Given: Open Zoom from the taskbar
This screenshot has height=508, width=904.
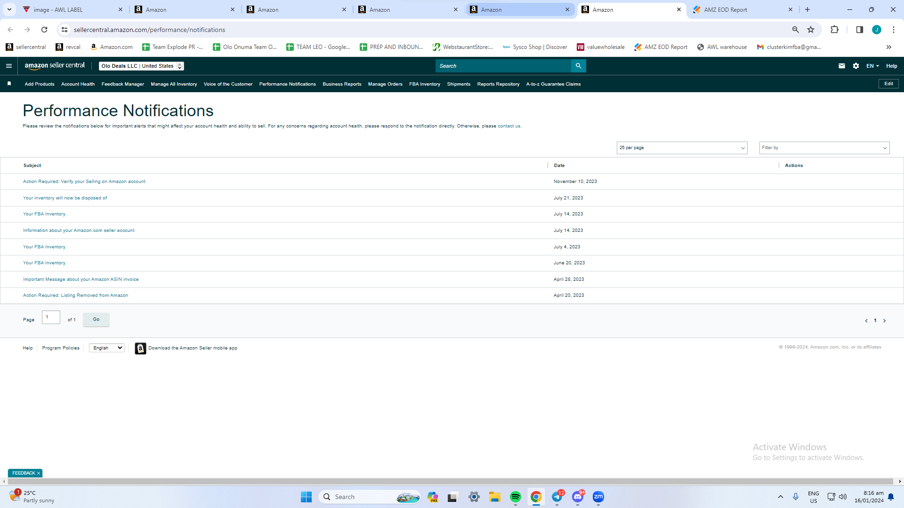Looking at the screenshot, I should 598,497.
